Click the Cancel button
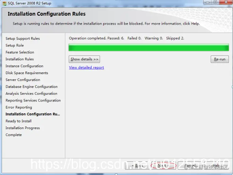This screenshot has height=175, width=233. 190,165
